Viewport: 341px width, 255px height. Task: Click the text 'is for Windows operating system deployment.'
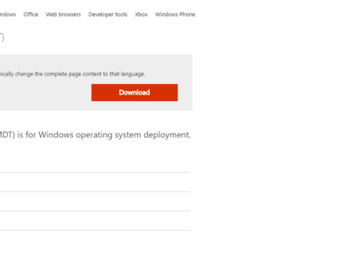(x=104, y=135)
